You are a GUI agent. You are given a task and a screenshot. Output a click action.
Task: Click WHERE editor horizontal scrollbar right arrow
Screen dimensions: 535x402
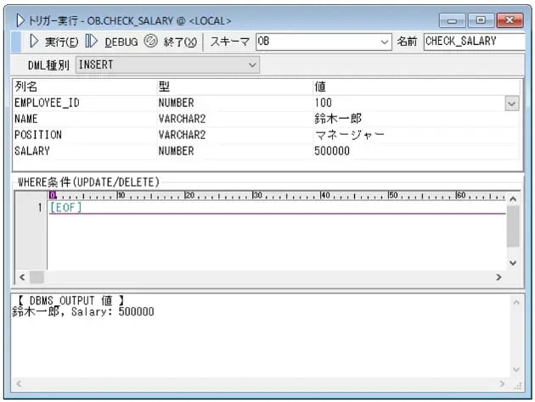click(x=498, y=277)
